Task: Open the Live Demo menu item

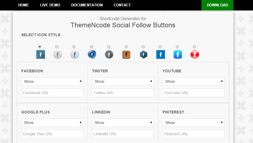Action: click(50, 5)
